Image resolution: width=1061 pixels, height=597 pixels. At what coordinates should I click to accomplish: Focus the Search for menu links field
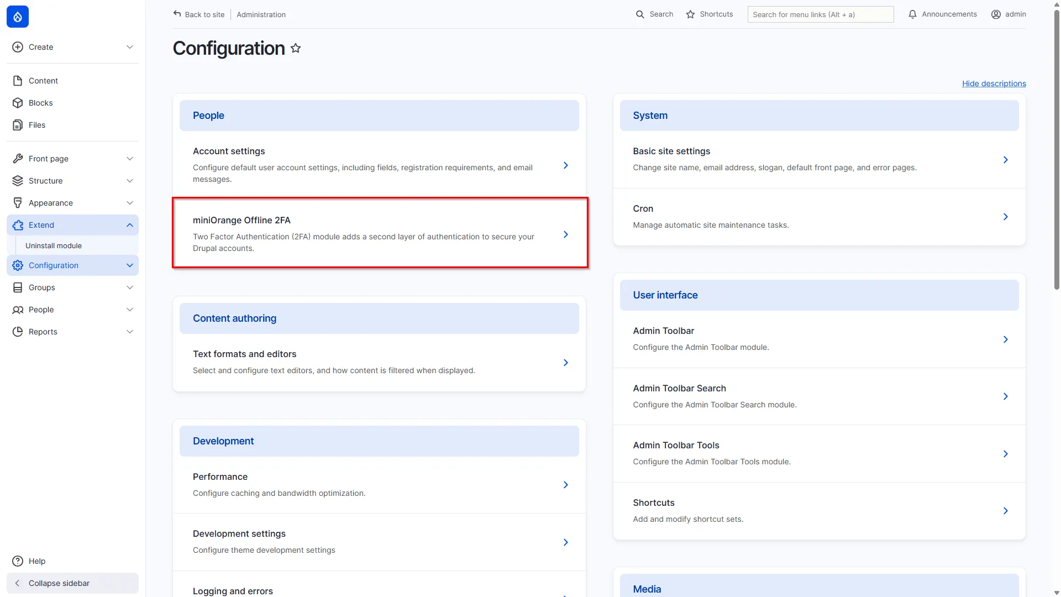pyautogui.click(x=821, y=14)
